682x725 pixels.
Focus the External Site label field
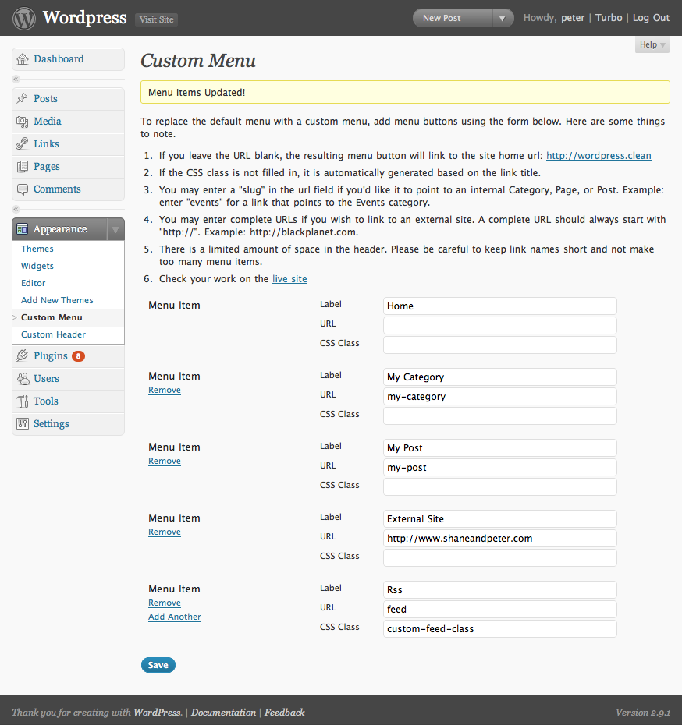(x=499, y=519)
